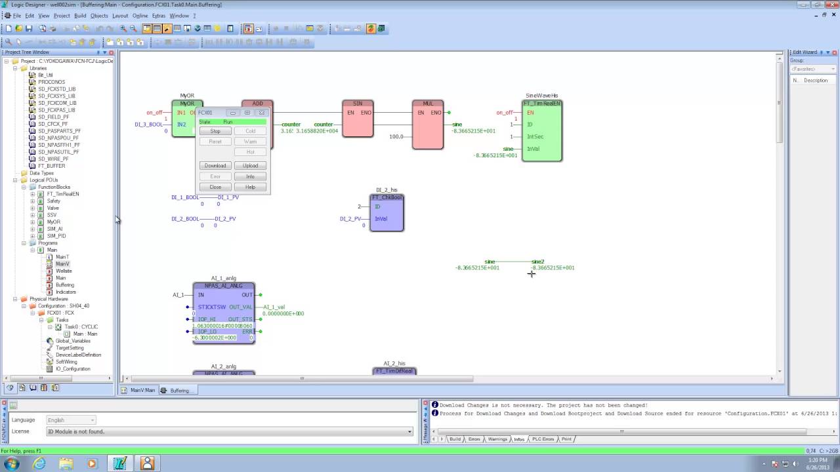840x472 pixels.
Task: Click the Find magnifier icon in second toolbar row
Action: click(9, 42)
